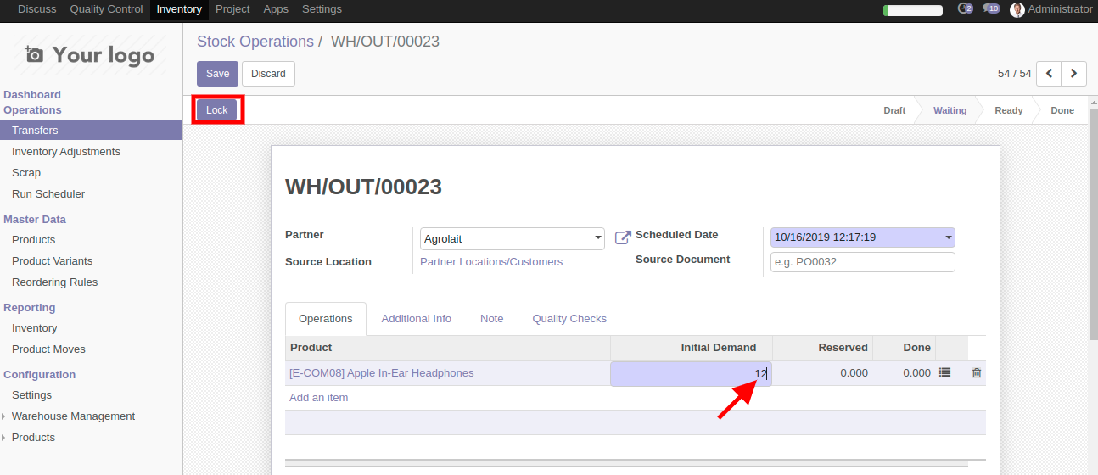Switch to the Additional Info tab
The image size is (1098, 475).
pyautogui.click(x=416, y=319)
